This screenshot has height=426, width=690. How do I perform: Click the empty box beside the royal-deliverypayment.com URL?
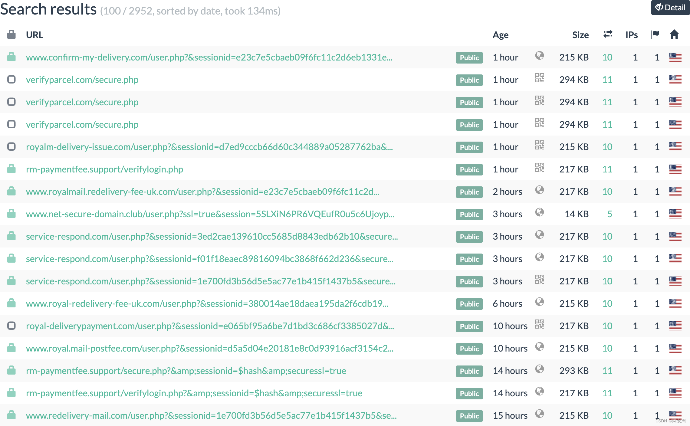click(11, 326)
